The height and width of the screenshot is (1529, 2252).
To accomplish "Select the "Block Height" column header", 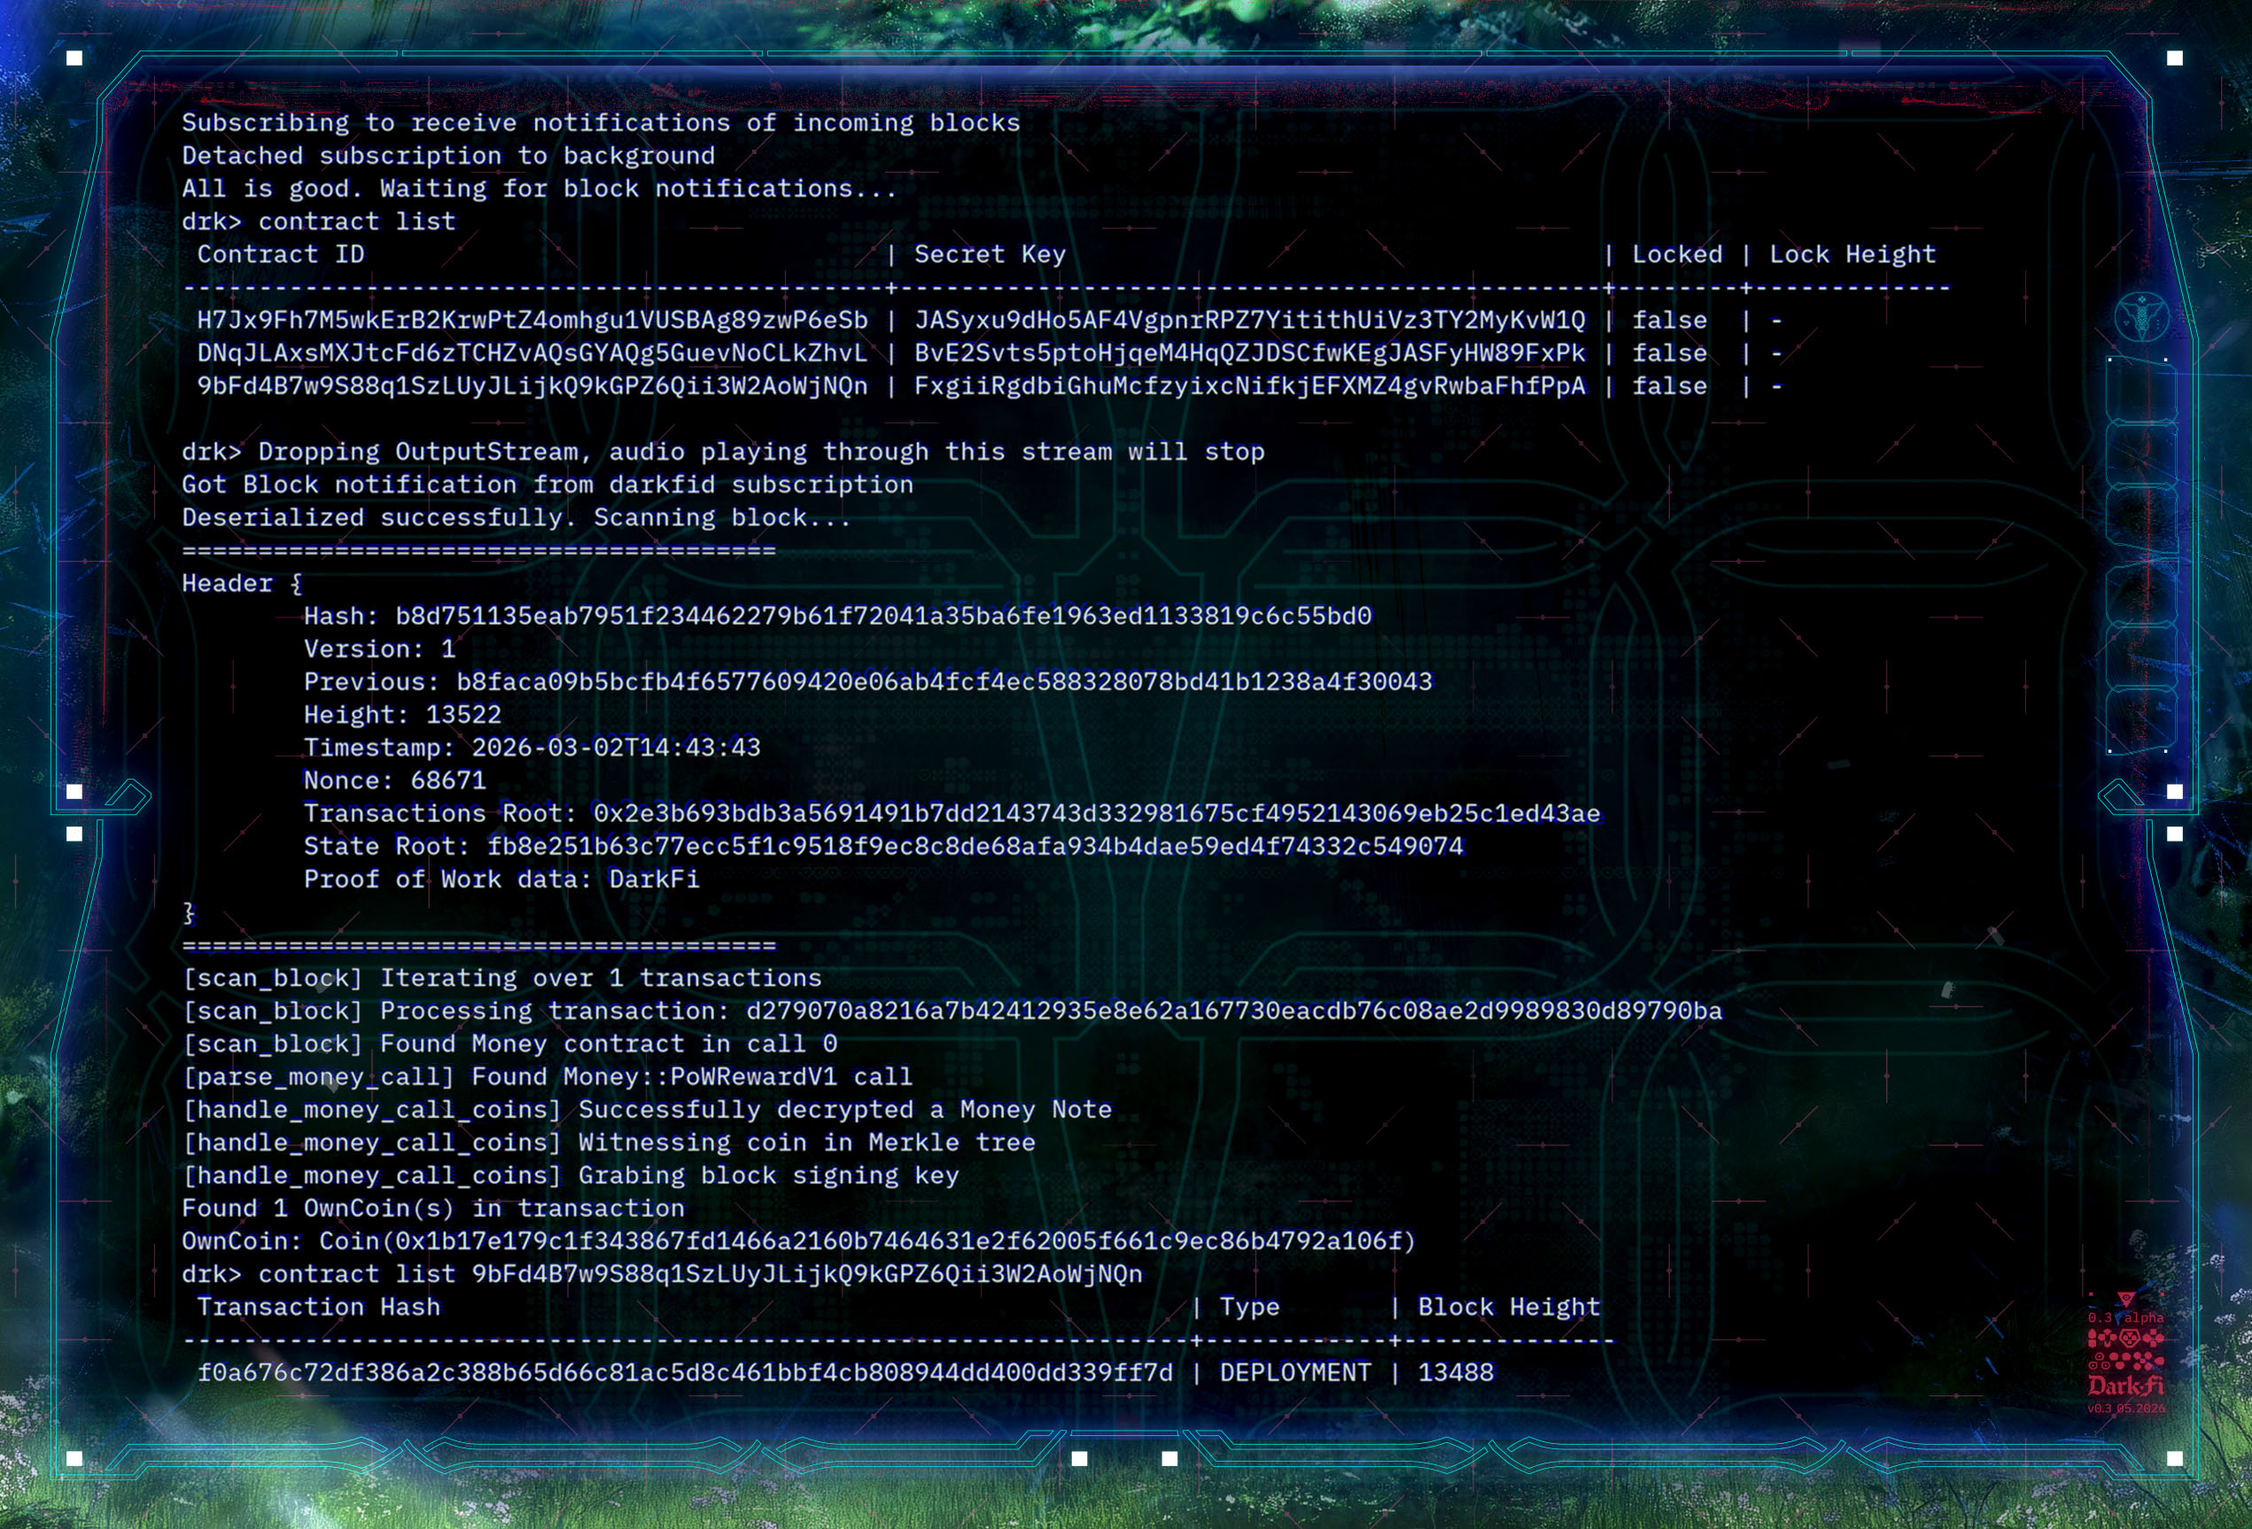I will (x=1509, y=1309).
